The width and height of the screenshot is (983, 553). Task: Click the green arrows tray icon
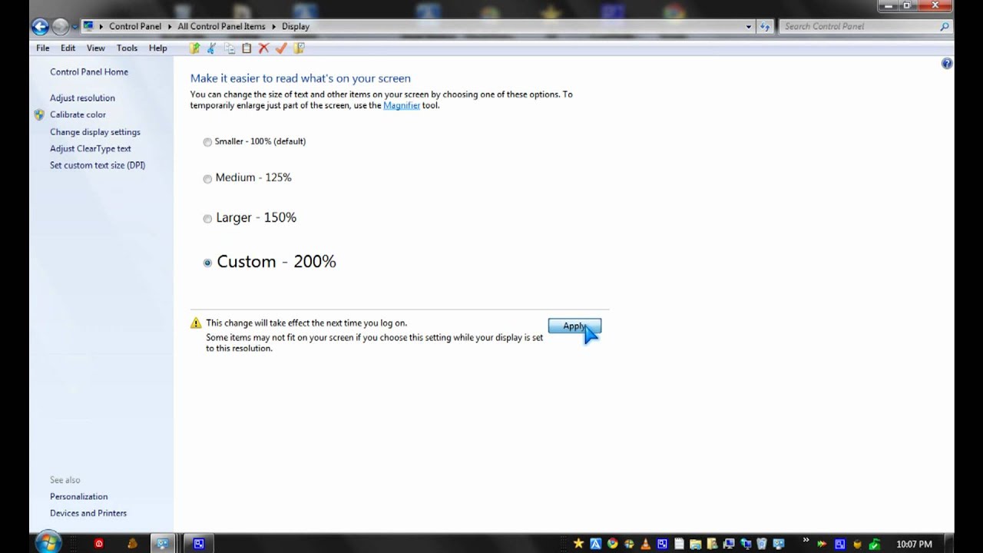[x=822, y=544]
